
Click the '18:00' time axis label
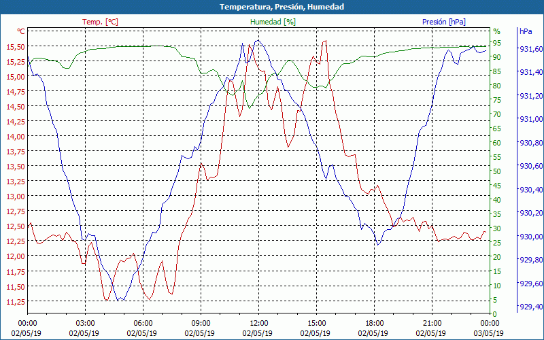point(375,324)
